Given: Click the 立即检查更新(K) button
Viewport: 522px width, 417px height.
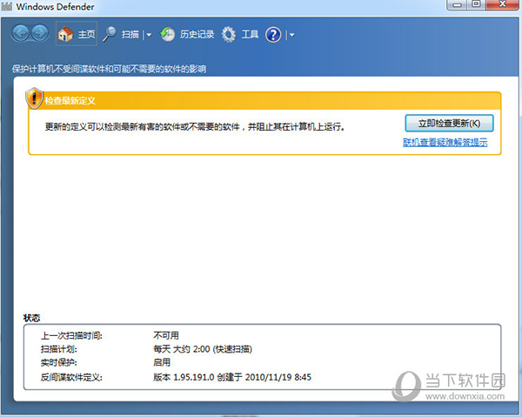Looking at the screenshot, I should (449, 124).
